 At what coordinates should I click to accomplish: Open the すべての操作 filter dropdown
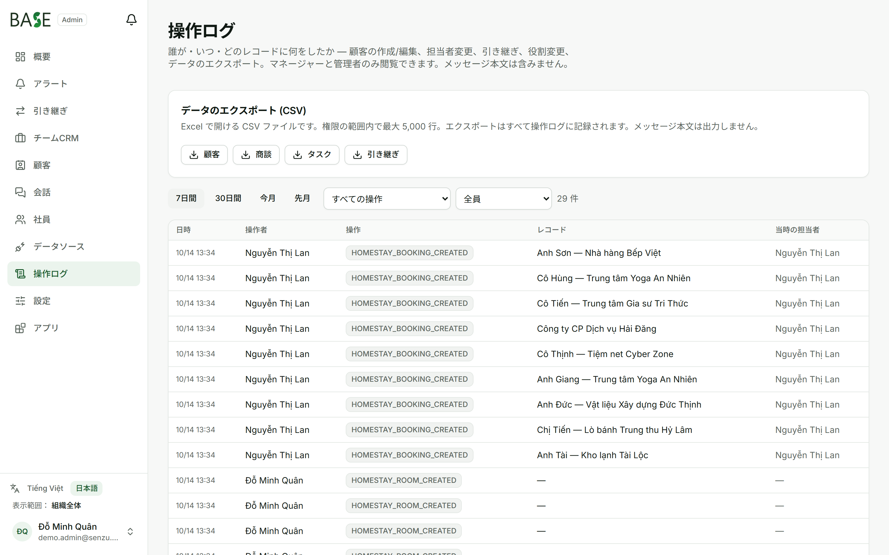coord(387,199)
